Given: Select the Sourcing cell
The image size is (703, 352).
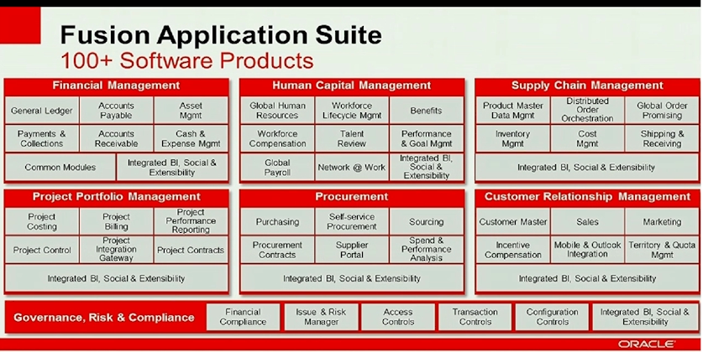Looking at the screenshot, I should 426,221.
